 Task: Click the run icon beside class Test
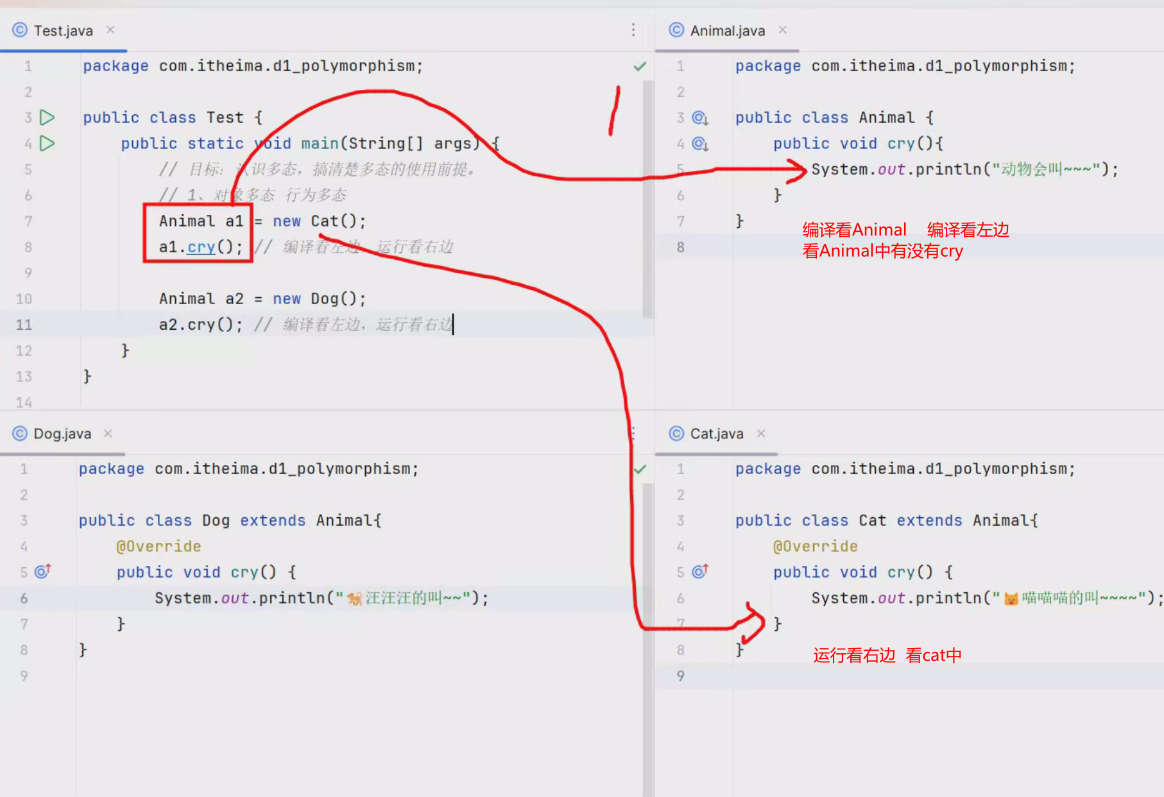47,117
